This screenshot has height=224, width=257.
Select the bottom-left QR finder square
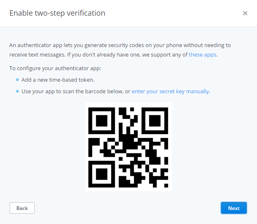click(x=102, y=174)
